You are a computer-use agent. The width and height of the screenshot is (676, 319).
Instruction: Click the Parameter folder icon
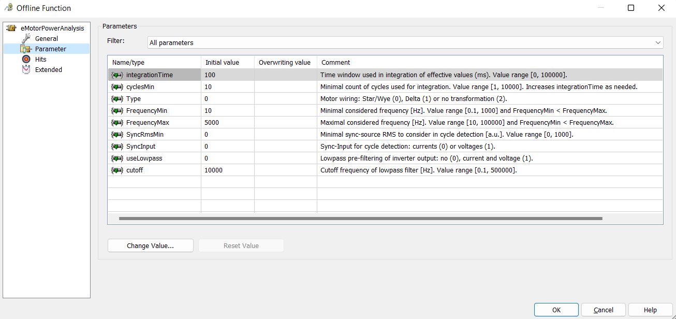coord(26,49)
